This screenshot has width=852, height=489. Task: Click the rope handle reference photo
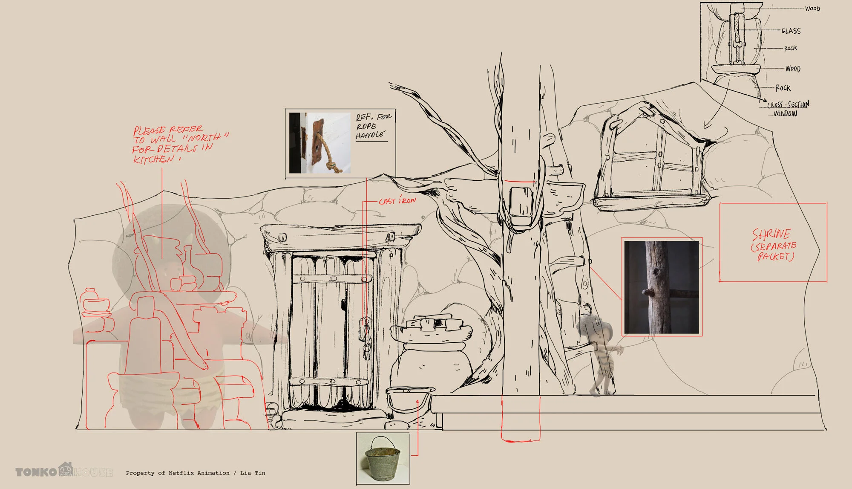(x=319, y=143)
